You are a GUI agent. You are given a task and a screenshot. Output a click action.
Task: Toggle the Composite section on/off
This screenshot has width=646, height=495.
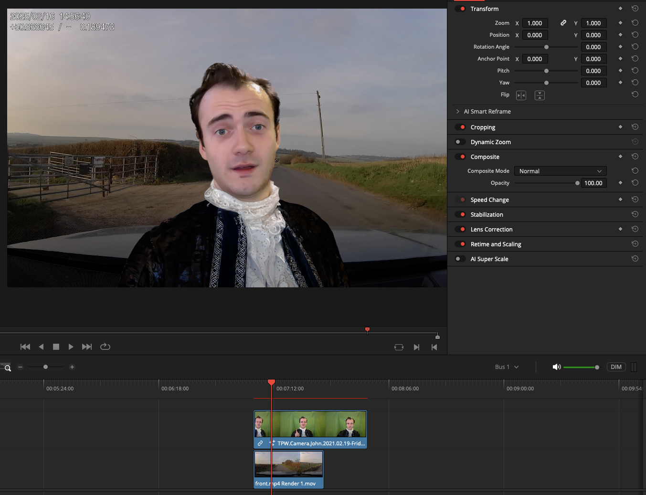[x=460, y=157]
